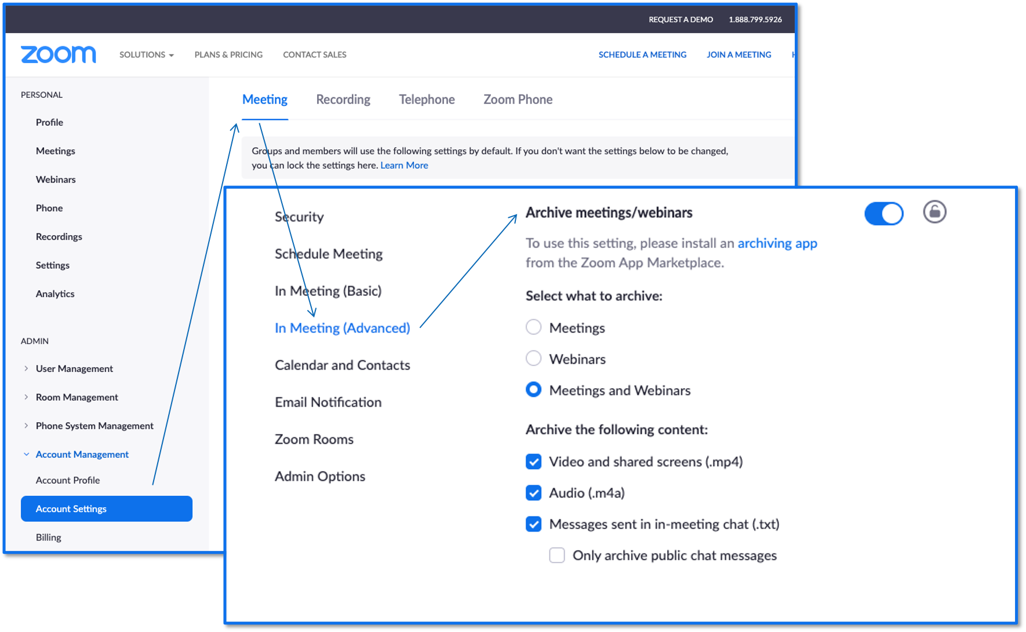Viewport: 1026px width, 632px height.
Task: Switch to the Meeting tab
Action: coord(265,100)
